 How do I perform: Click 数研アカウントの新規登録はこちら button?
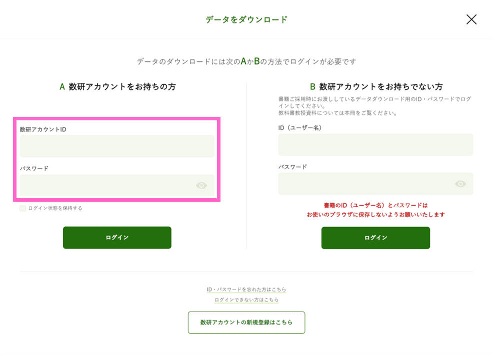point(246,323)
